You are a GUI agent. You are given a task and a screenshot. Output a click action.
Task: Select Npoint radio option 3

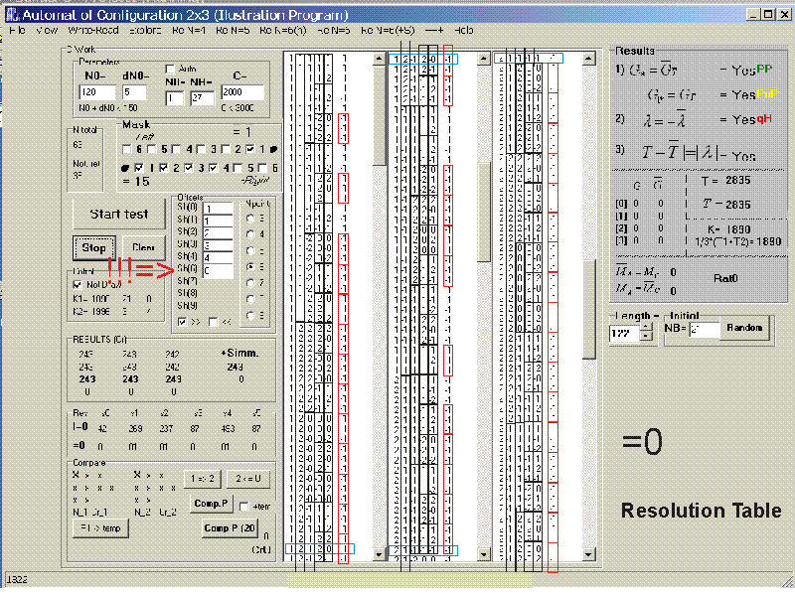(250, 219)
